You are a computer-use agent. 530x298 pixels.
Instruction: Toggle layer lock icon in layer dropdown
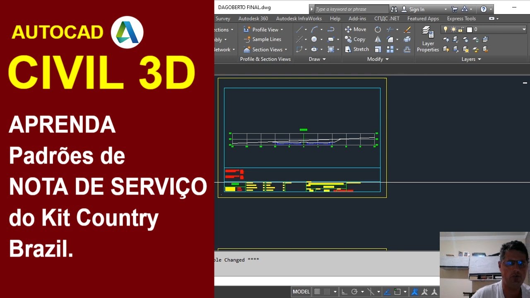(460, 29)
